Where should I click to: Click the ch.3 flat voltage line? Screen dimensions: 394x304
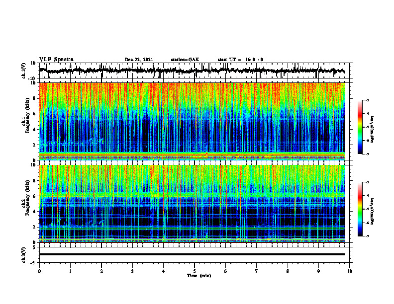(x=192, y=254)
